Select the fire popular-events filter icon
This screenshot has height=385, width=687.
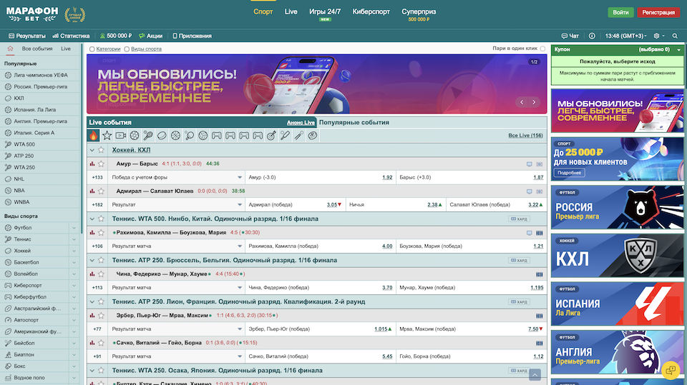(93, 136)
